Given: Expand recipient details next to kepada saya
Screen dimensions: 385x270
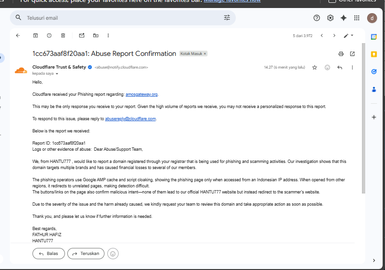Looking at the screenshot, I should (57, 74).
